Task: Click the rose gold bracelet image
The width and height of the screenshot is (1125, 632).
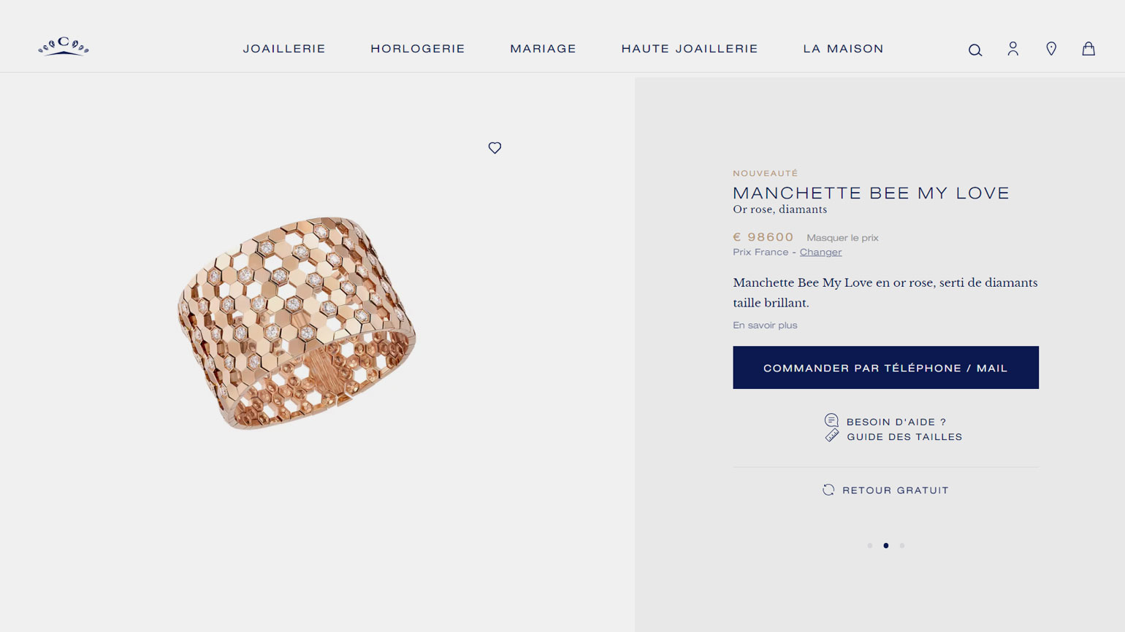Action: coord(297,323)
